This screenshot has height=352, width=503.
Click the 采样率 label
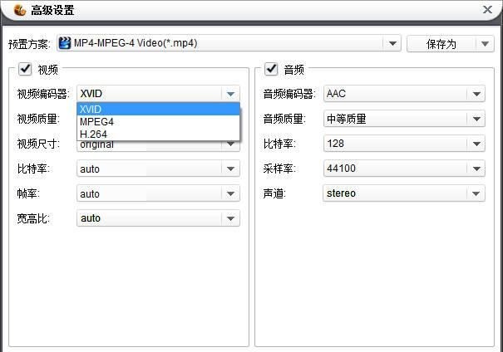point(279,169)
